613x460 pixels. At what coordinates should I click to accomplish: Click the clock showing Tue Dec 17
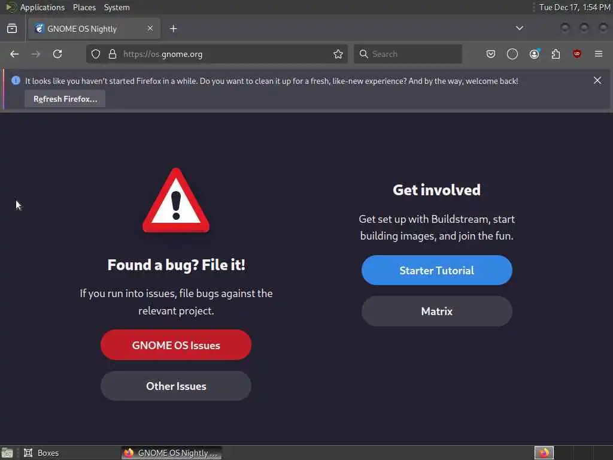point(575,7)
